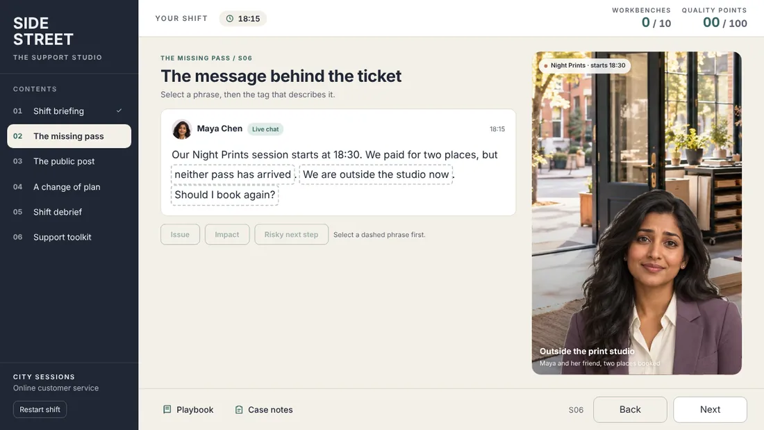Image resolution: width=764 pixels, height=430 pixels.
Task: Select the phrase 'We are outside the studio now'
Action: point(376,174)
